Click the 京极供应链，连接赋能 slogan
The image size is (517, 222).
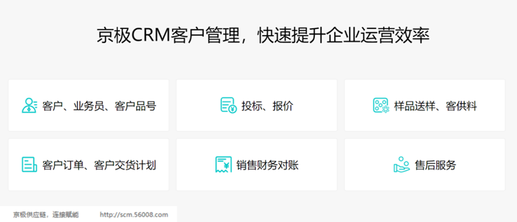point(46,215)
